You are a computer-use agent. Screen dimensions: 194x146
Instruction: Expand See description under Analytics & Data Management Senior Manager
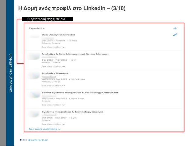coord(53,66)
